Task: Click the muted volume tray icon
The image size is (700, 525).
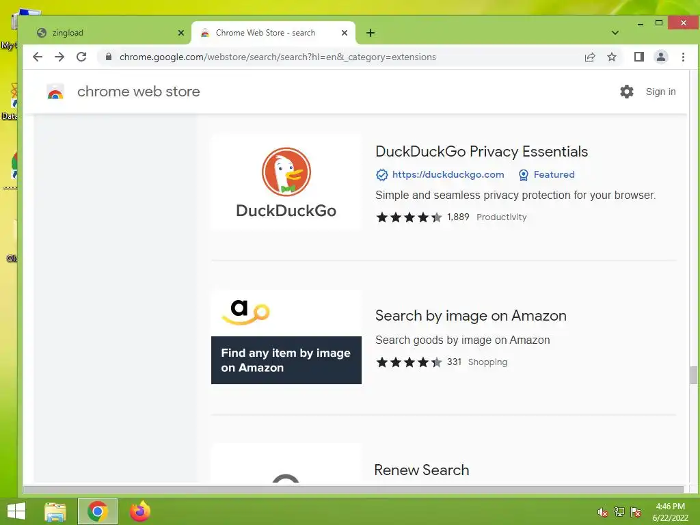Action: tap(602, 512)
